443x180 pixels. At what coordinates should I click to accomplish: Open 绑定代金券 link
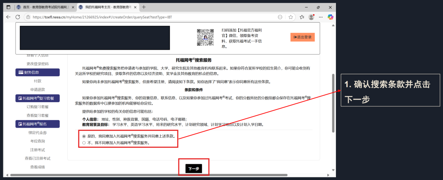(x=38, y=132)
